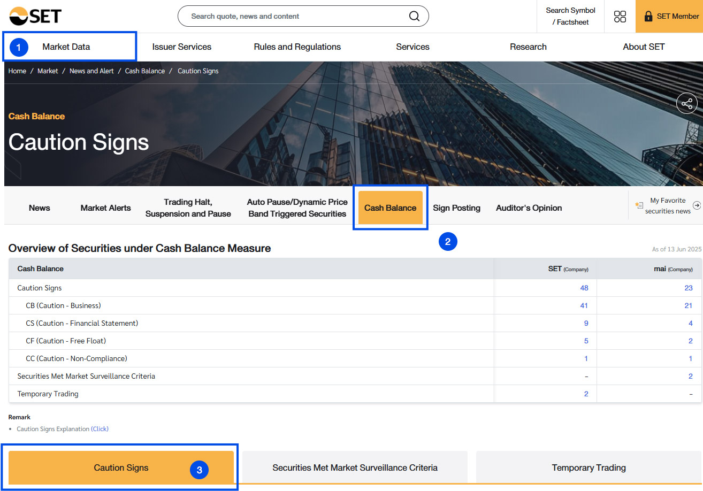The height and width of the screenshot is (491, 703).
Task: Switch to the Sign Posting tab
Action: click(x=456, y=208)
